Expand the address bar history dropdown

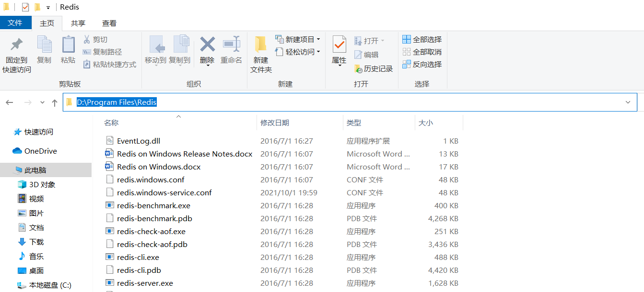(x=628, y=102)
